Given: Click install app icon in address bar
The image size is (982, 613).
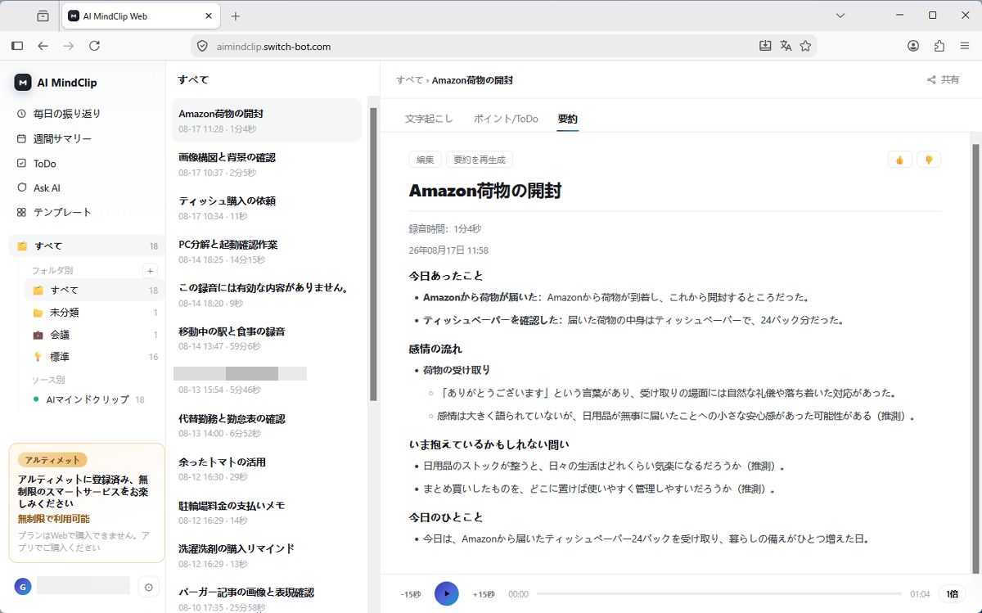Looking at the screenshot, I should click(x=765, y=46).
